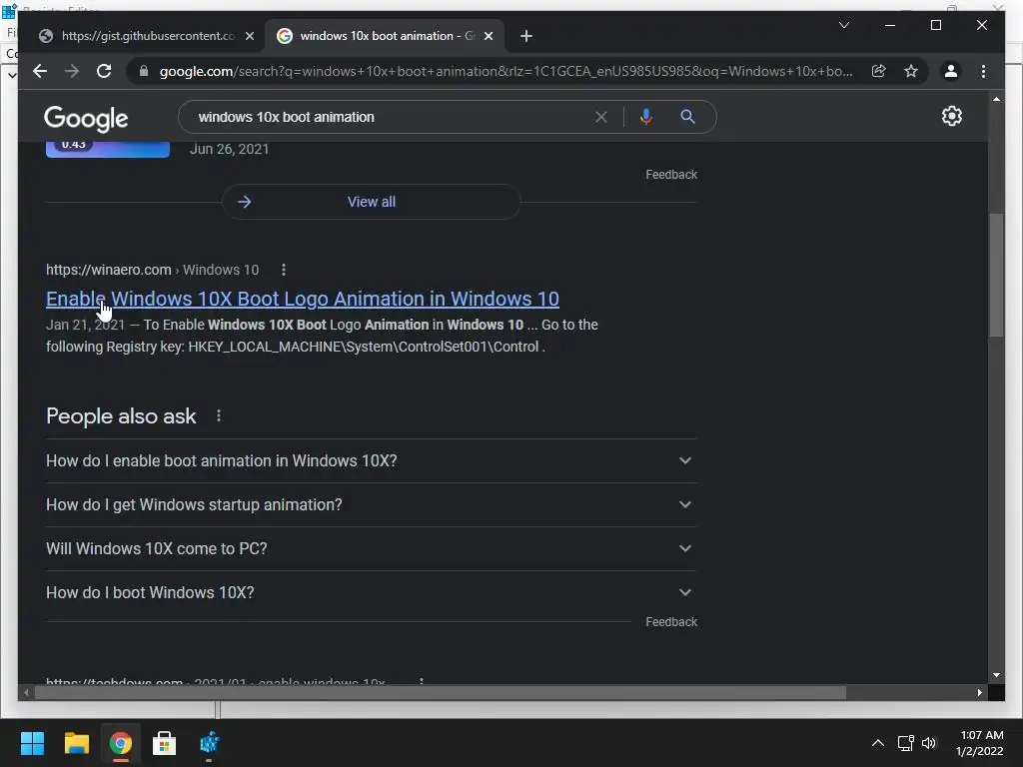Open the Chrome profile icon

click(x=951, y=71)
